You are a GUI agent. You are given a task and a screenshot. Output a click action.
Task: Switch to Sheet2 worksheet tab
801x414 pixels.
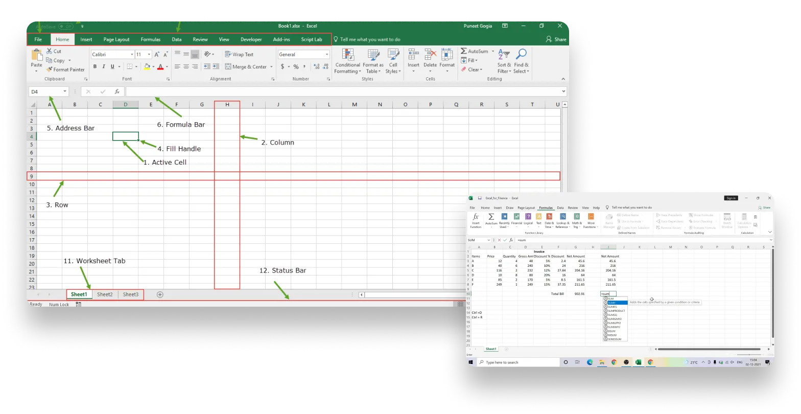click(105, 294)
